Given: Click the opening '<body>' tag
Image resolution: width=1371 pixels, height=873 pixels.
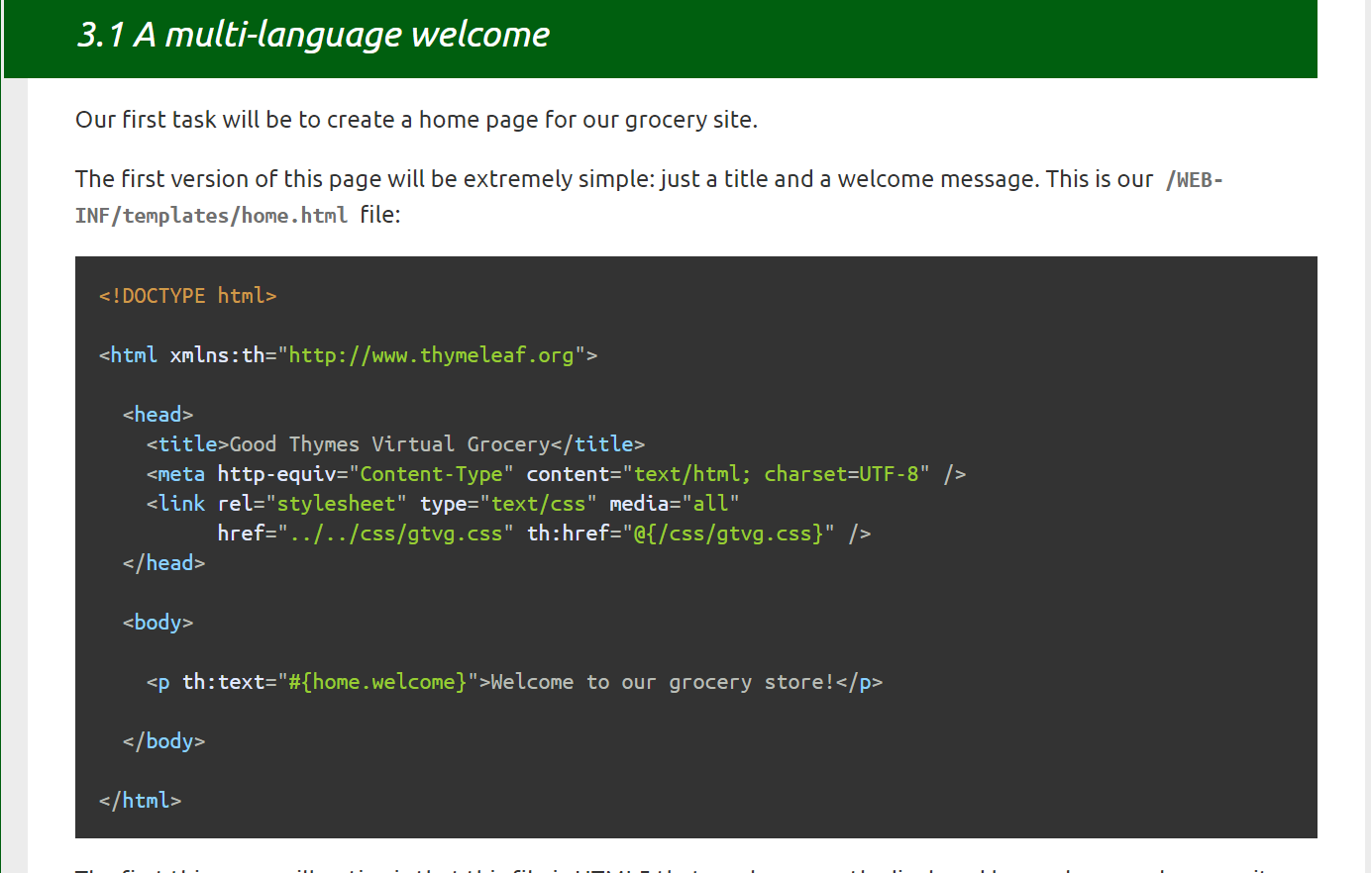Looking at the screenshot, I should coord(158,623).
